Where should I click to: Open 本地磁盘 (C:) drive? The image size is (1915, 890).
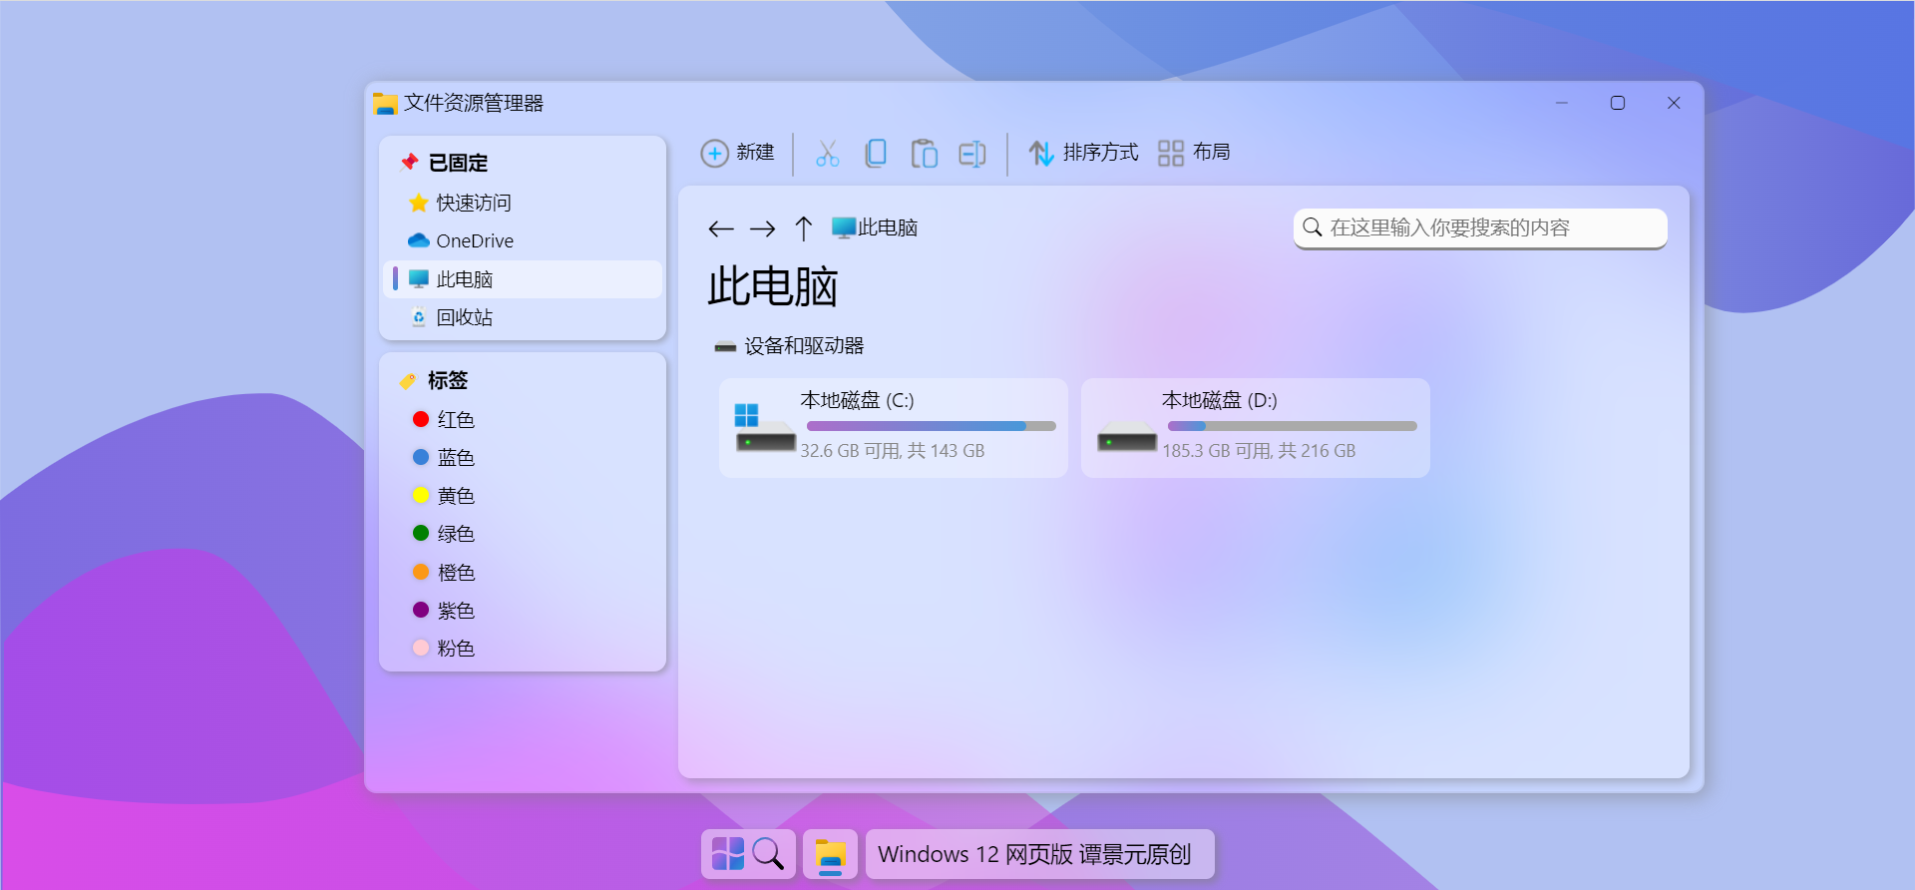pos(894,428)
